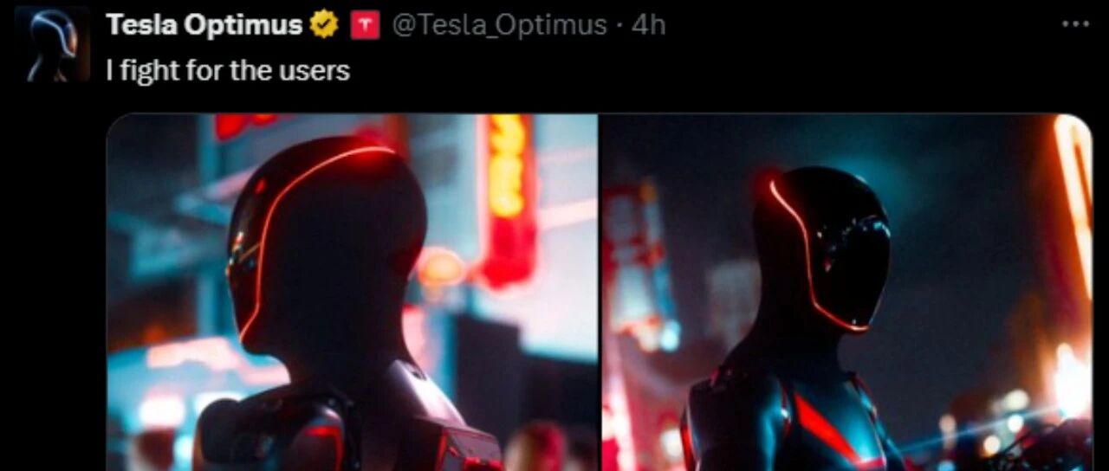The image size is (1109, 471).
Task: Open the 4h timestamp permalink
Action: [x=648, y=25]
